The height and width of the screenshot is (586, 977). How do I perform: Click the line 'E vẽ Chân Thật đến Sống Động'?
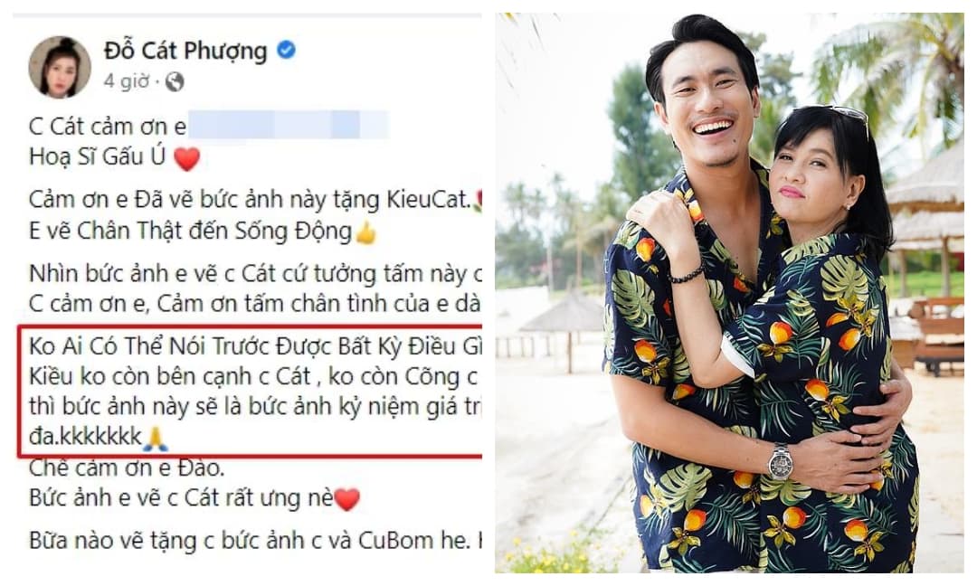click(191, 231)
